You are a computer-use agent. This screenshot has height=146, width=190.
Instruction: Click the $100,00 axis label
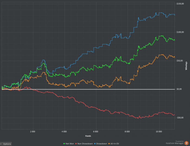(180, 32)
